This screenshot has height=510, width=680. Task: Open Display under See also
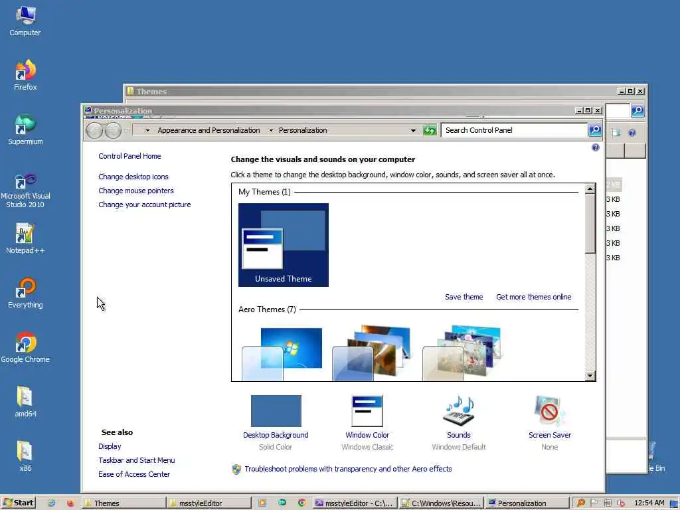110,446
